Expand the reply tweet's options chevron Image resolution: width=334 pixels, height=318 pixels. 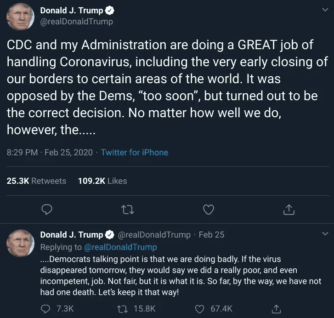click(x=326, y=234)
